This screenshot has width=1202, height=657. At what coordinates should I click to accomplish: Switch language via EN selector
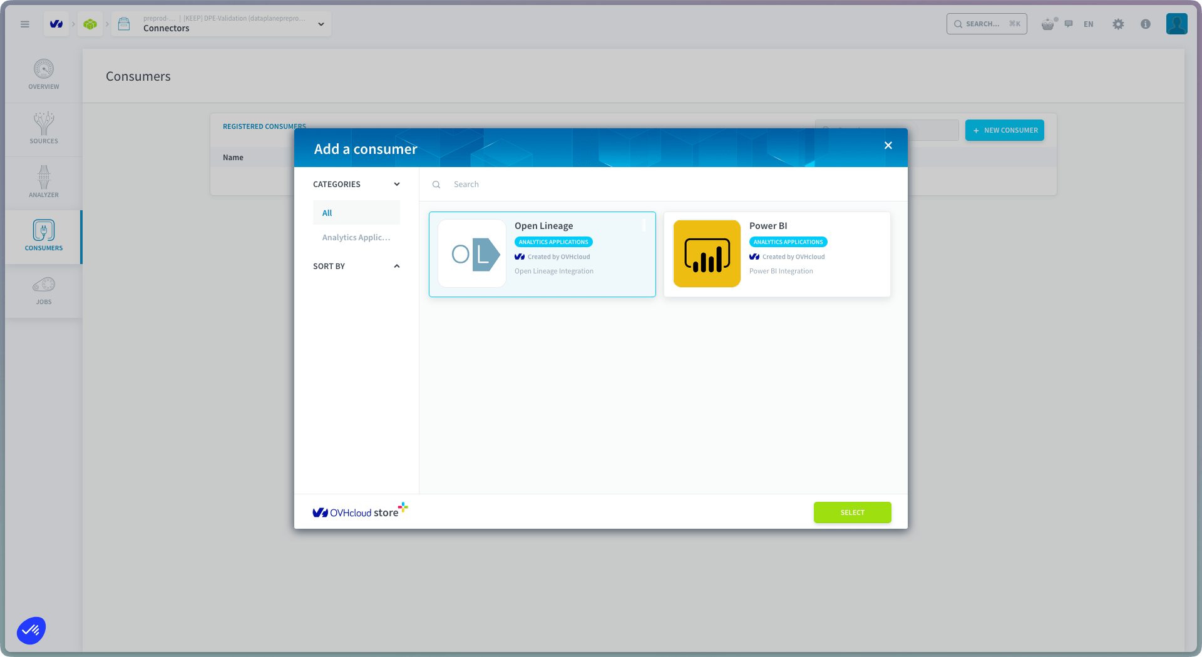[x=1089, y=24]
